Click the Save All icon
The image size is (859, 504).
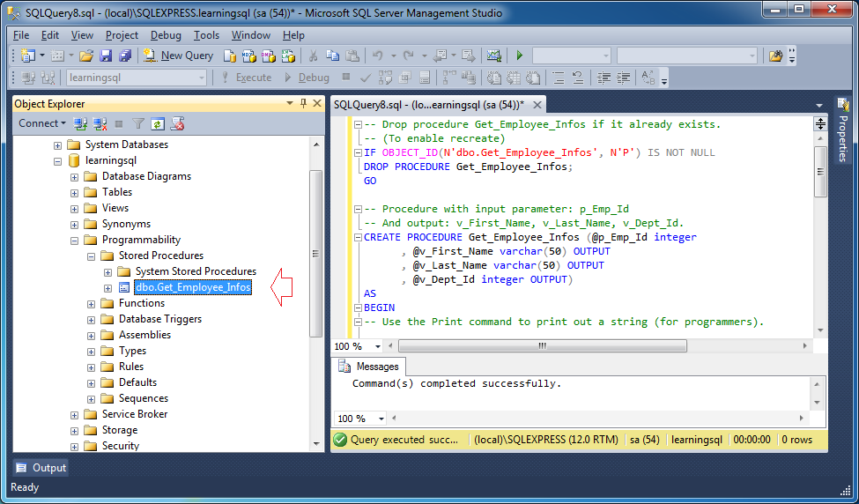[125, 56]
